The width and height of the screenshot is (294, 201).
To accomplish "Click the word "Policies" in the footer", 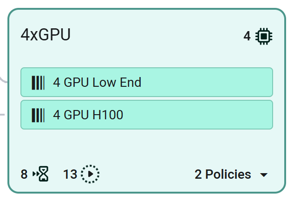I will [228, 175].
